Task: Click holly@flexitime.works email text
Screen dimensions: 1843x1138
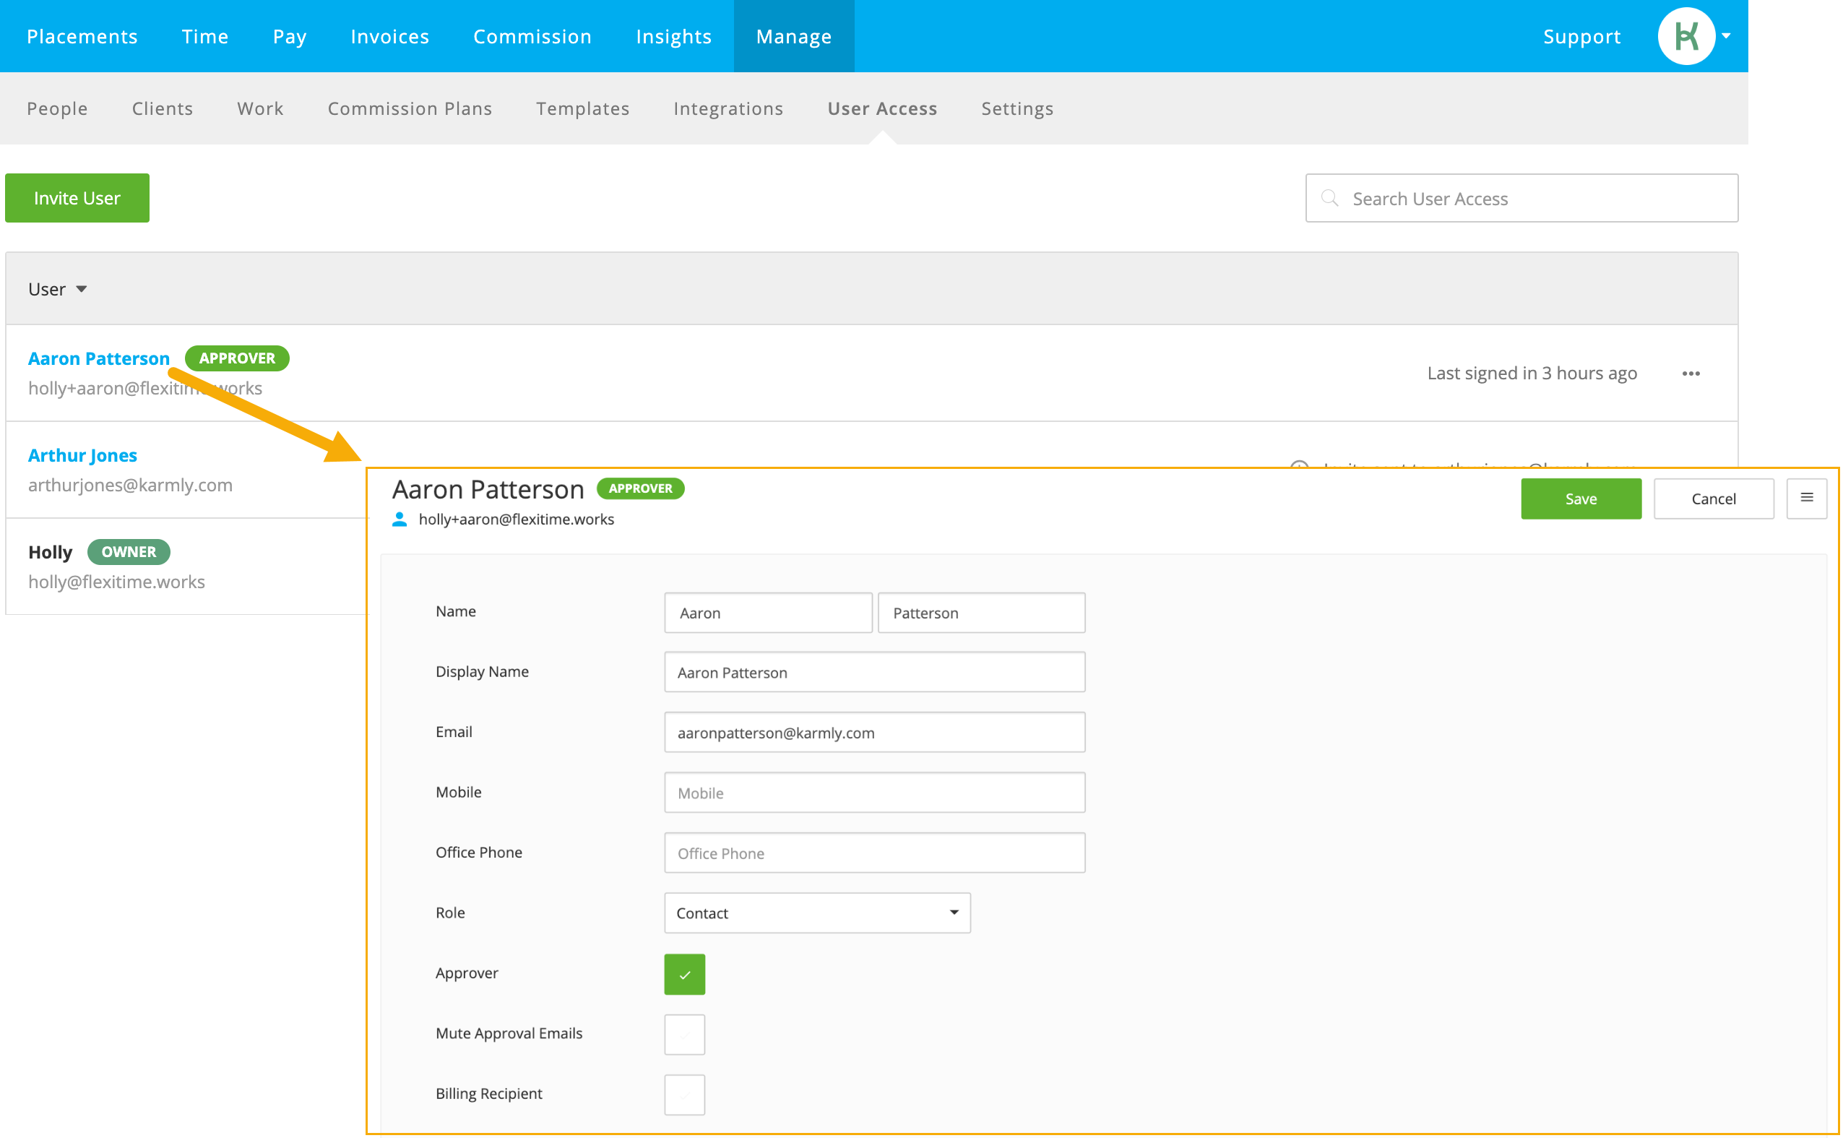Action: pyautogui.click(x=116, y=582)
